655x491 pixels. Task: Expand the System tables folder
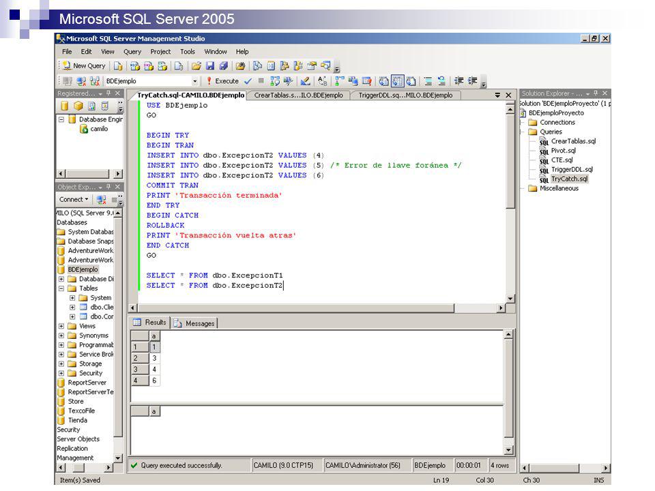tap(72, 298)
